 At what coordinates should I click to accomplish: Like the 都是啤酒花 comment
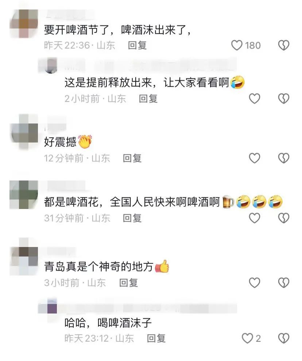click(255, 218)
